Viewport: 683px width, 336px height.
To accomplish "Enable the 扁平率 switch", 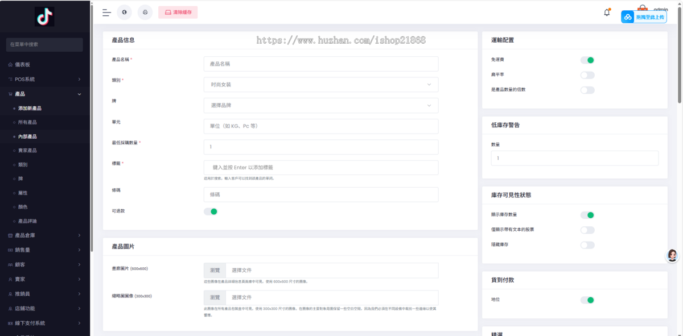I will (x=587, y=75).
